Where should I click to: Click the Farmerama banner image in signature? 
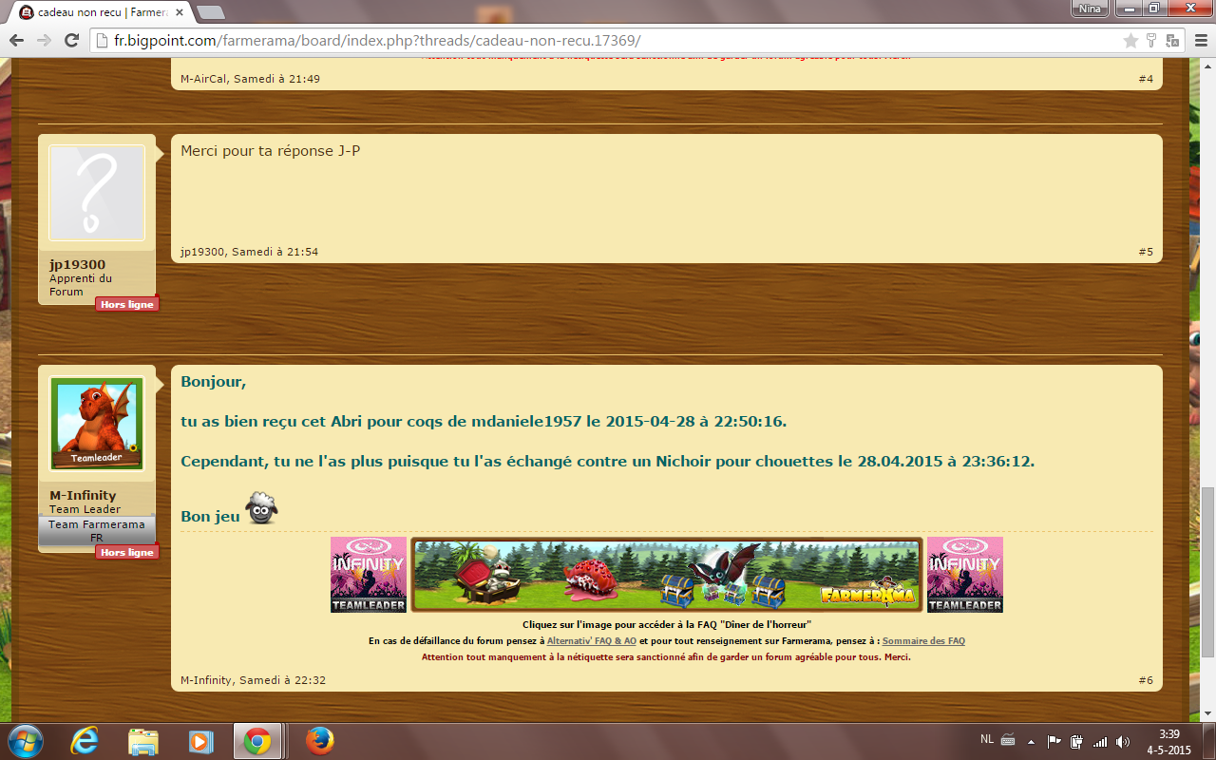point(667,575)
